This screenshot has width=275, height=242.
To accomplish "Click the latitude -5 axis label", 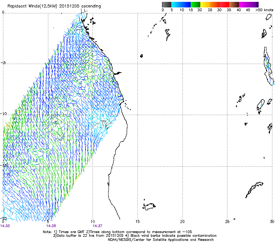I will coord(3,63).
